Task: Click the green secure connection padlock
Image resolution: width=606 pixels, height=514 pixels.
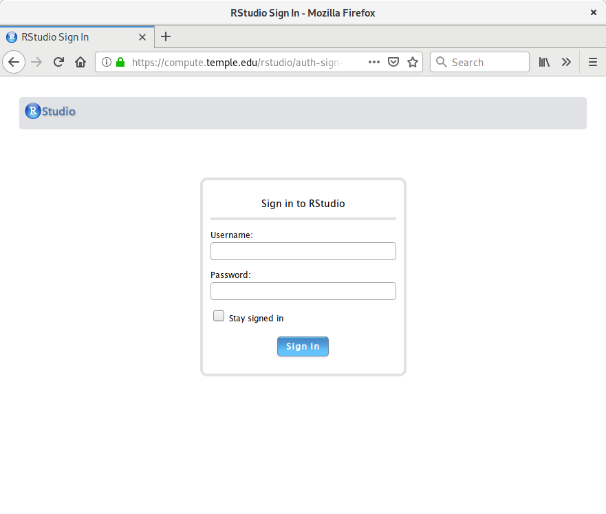Action: point(120,62)
